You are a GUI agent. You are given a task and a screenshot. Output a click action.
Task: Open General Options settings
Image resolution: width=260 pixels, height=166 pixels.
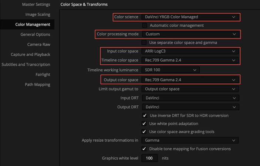click(x=35, y=34)
